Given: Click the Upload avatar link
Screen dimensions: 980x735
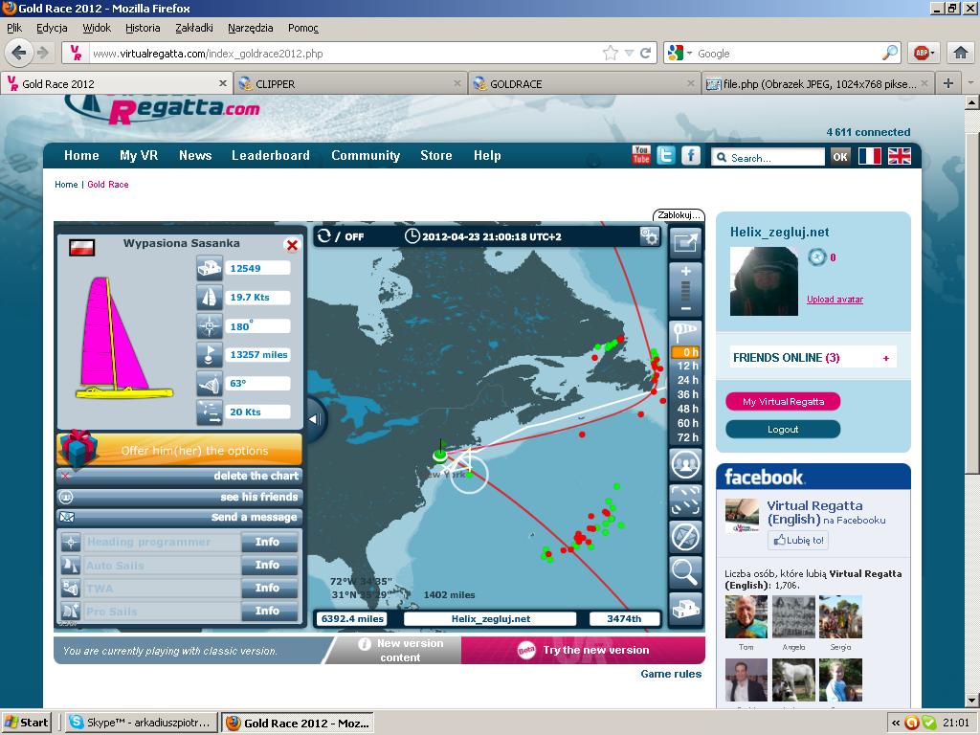Looking at the screenshot, I should click(835, 300).
